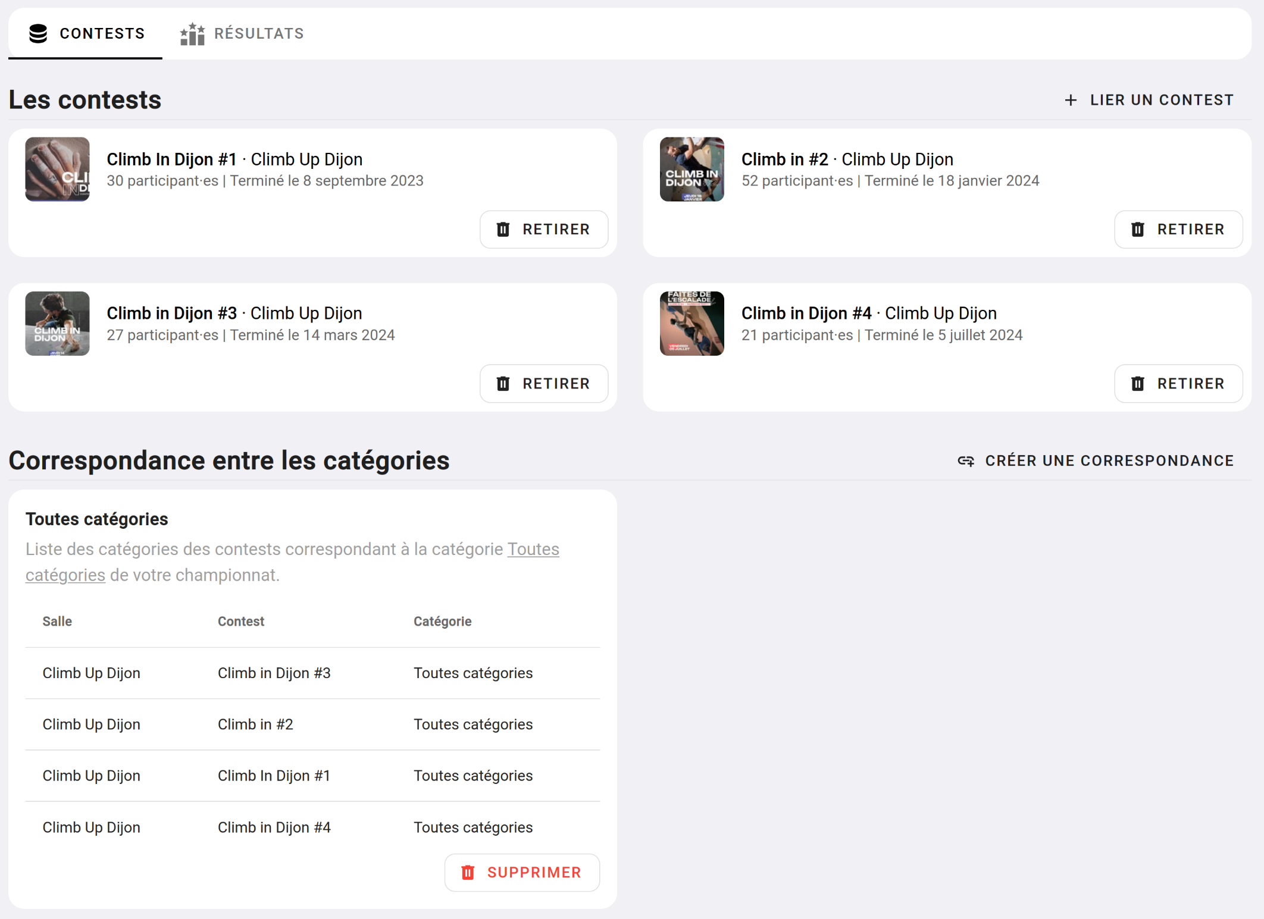Click the Résultats podium icon

(192, 34)
